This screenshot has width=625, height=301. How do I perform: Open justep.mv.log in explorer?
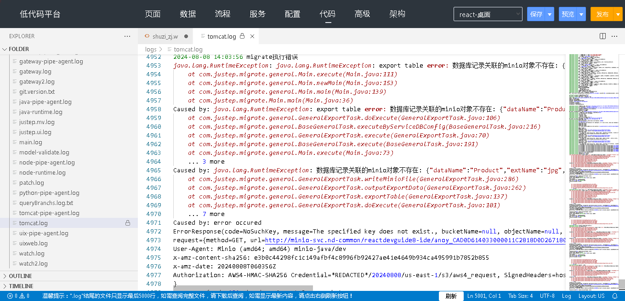[37, 122]
